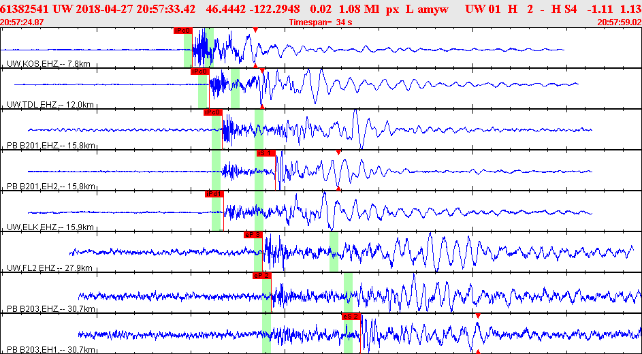Screen dimensions: 642x354
Task: Select station label UW.FL2.EHZ 27.9km
Action: (50, 268)
